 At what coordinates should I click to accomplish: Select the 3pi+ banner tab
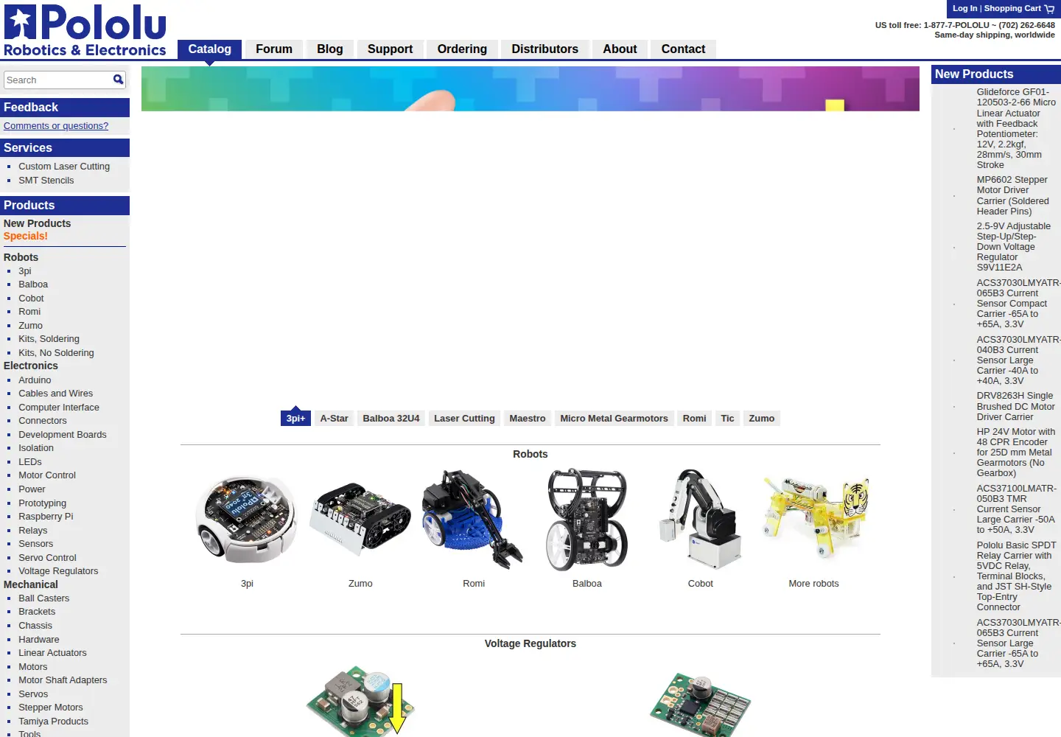pos(295,419)
